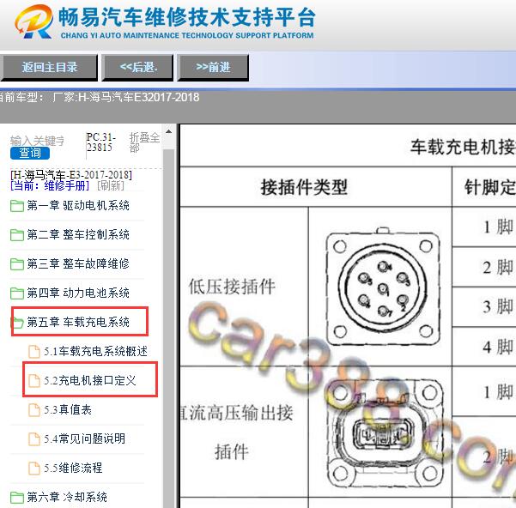Expand 第四章 动力电池系统 chapter

78,293
